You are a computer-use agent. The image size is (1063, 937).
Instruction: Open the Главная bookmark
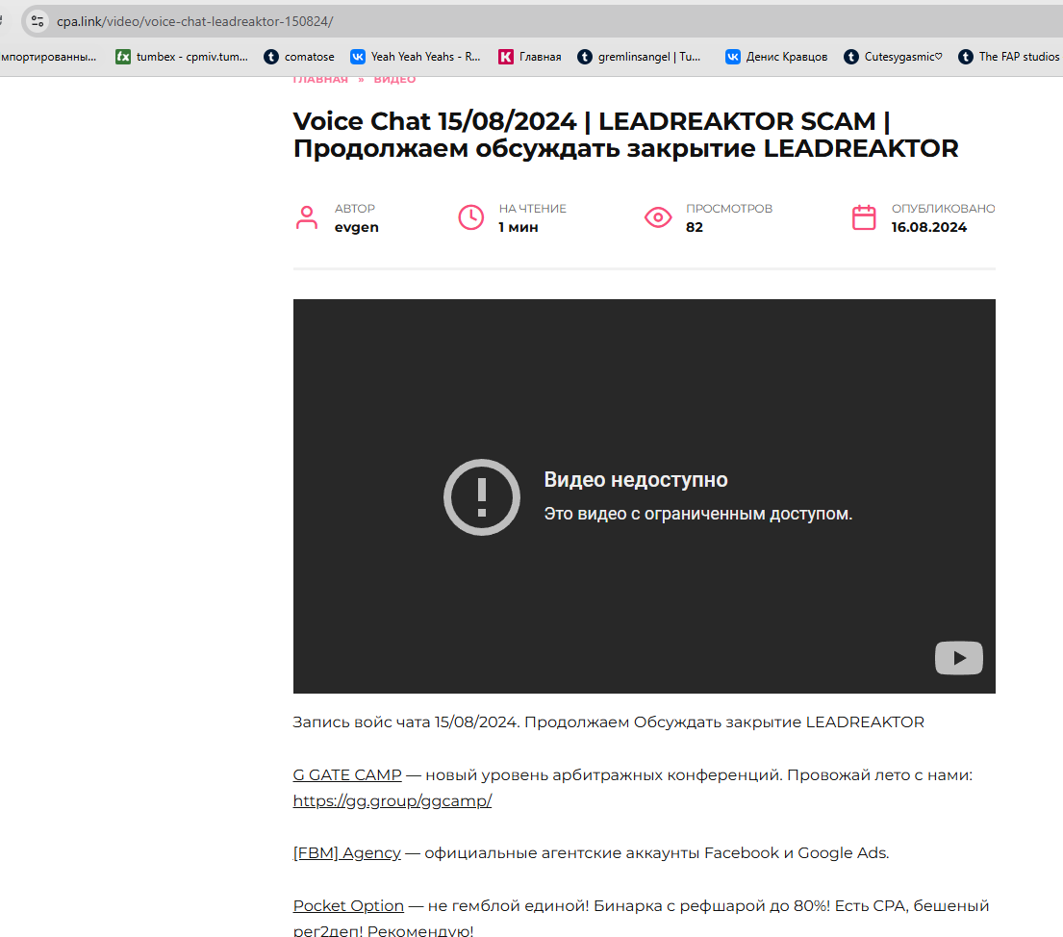(529, 57)
